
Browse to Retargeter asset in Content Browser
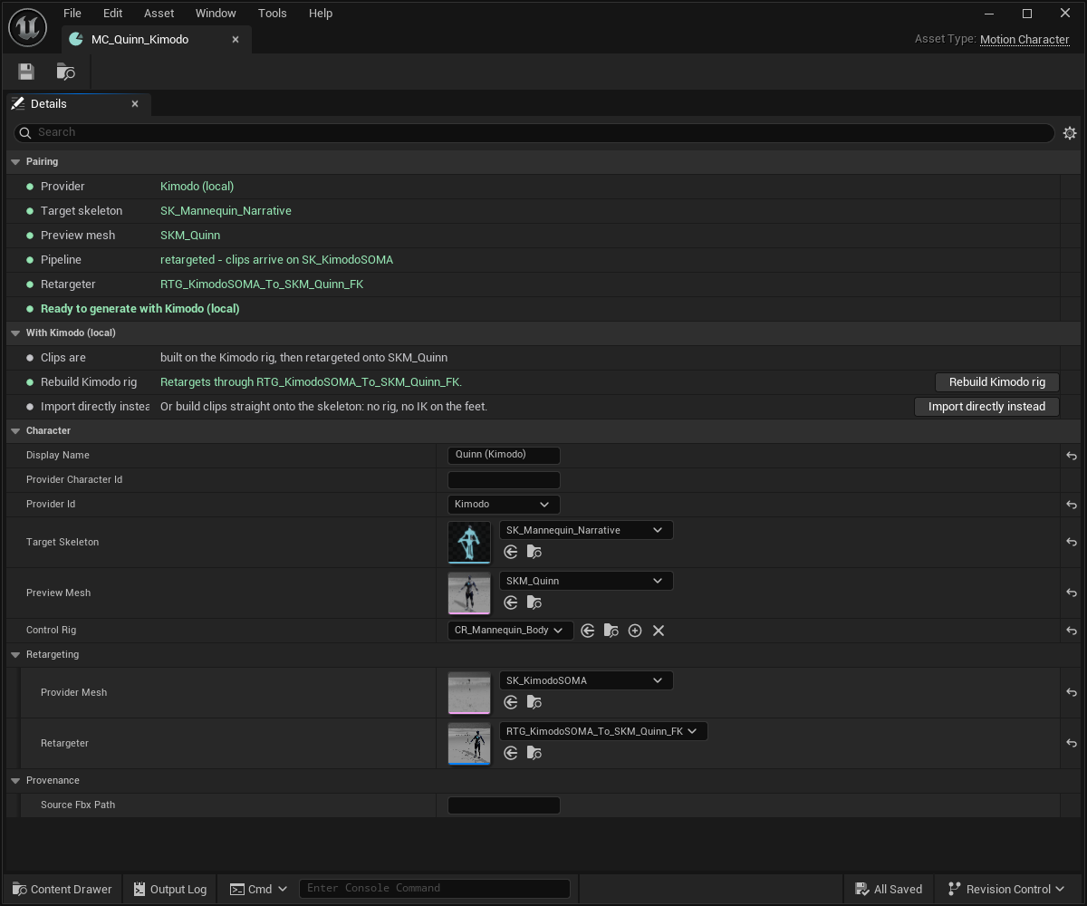tap(534, 753)
